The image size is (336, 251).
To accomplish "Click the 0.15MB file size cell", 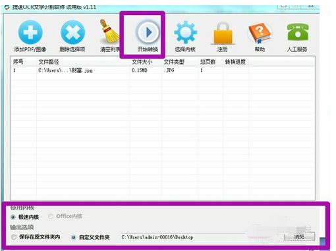I will (x=140, y=70).
